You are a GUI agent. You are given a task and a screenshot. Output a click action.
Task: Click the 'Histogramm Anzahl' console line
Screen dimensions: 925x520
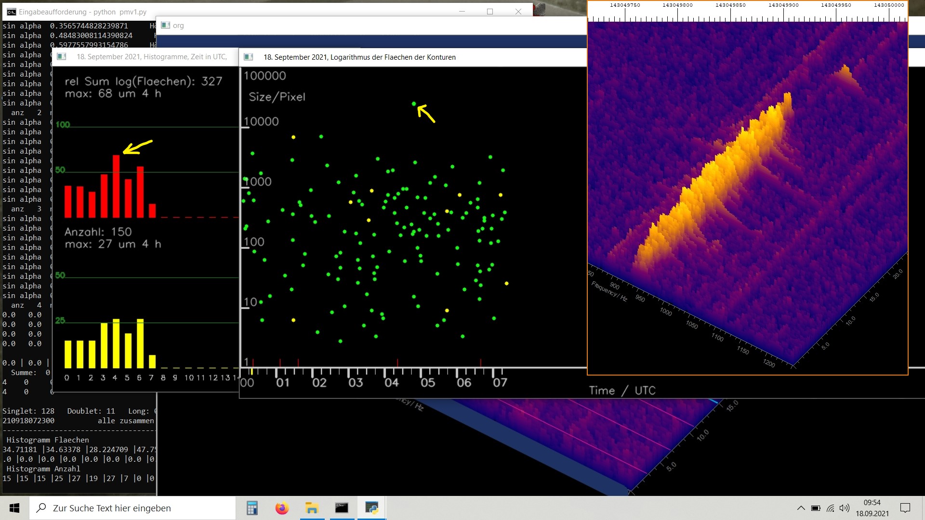tap(43, 469)
